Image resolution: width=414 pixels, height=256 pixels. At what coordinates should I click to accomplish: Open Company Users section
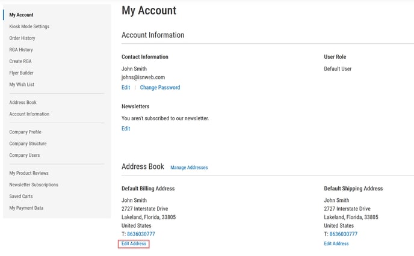25,155
